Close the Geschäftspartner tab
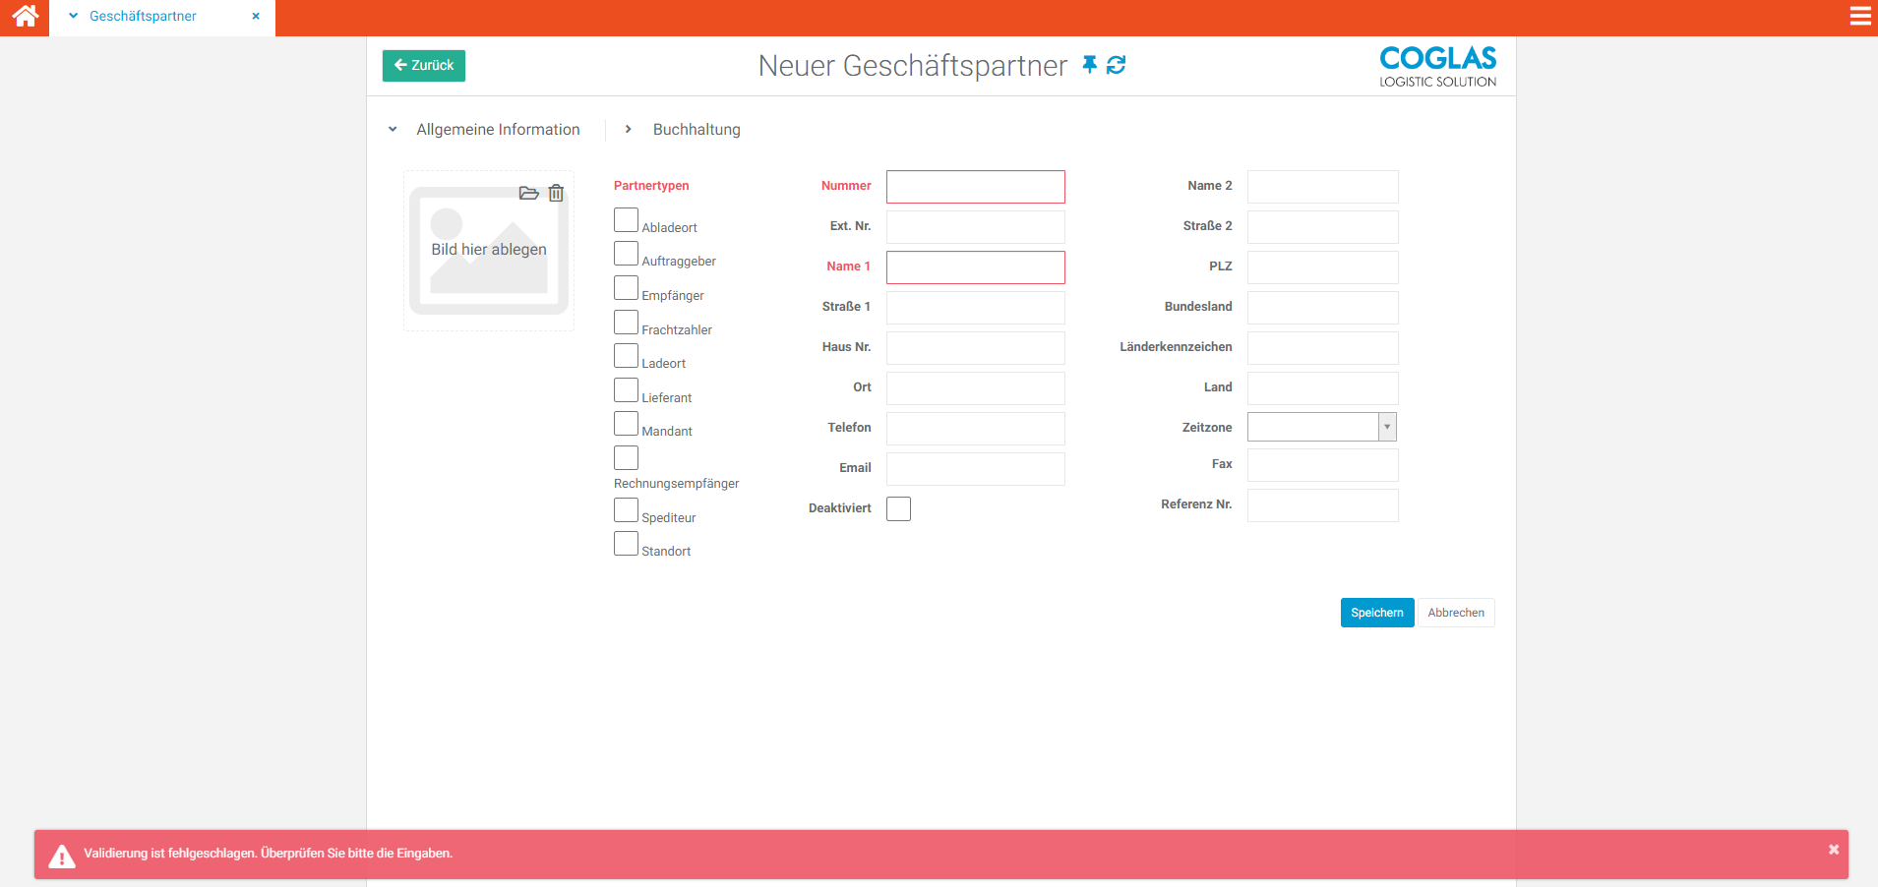 (256, 17)
